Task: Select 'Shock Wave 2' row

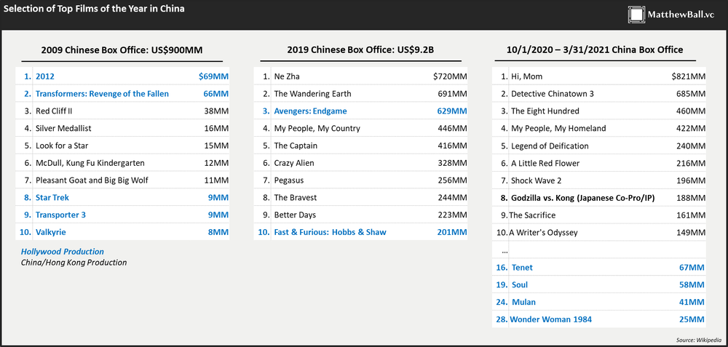Action: (599, 180)
